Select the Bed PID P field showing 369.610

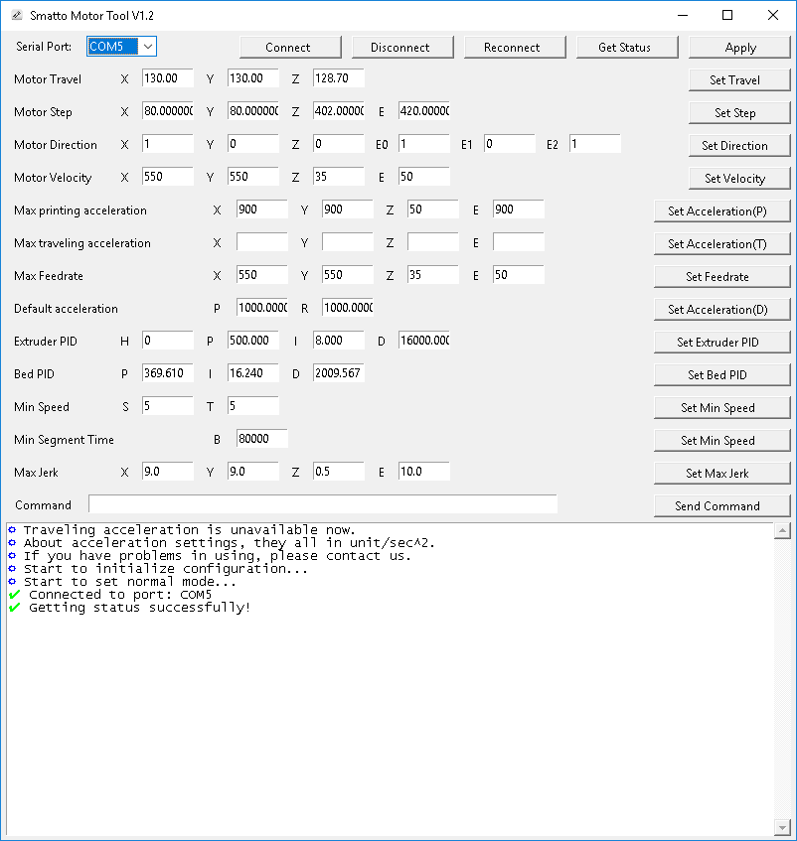click(168, 372)
